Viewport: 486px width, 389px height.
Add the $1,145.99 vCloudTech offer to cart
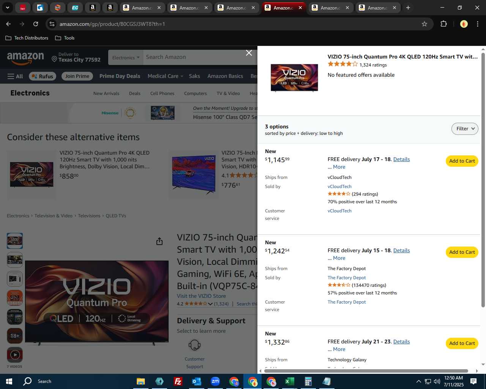coord(462,161)
